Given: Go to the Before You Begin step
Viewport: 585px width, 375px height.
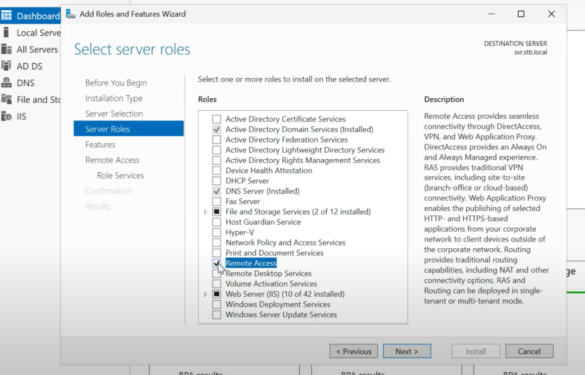Looking at the screenshot, I should [x=115, y=83].
